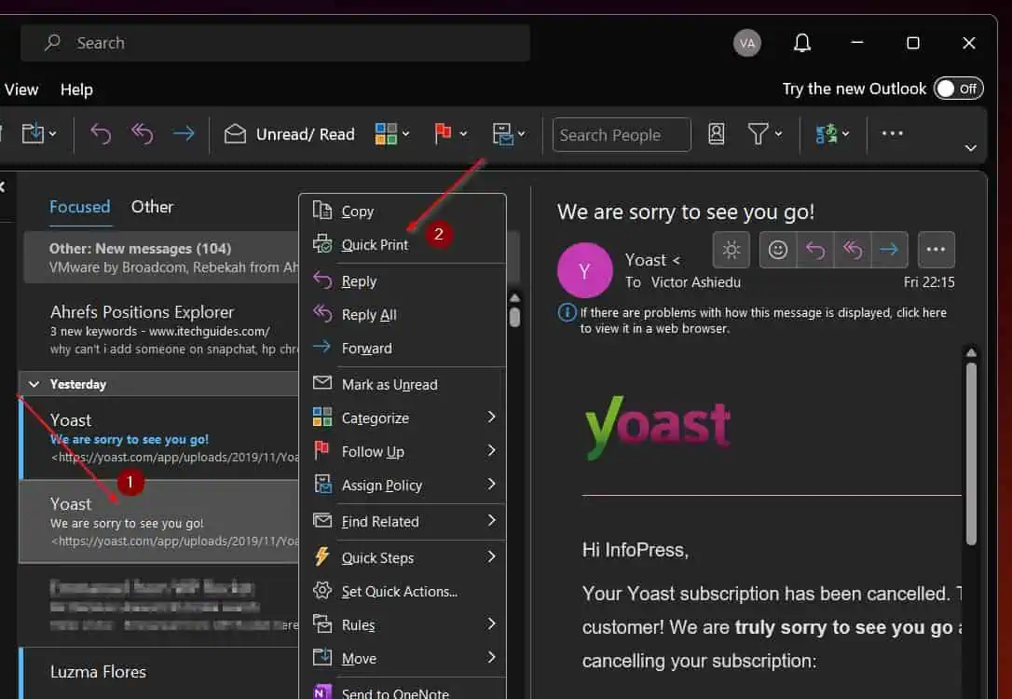
Task: Click the Translate icon in ribbon
Action: pyautogui.click(x=827, y=133)
